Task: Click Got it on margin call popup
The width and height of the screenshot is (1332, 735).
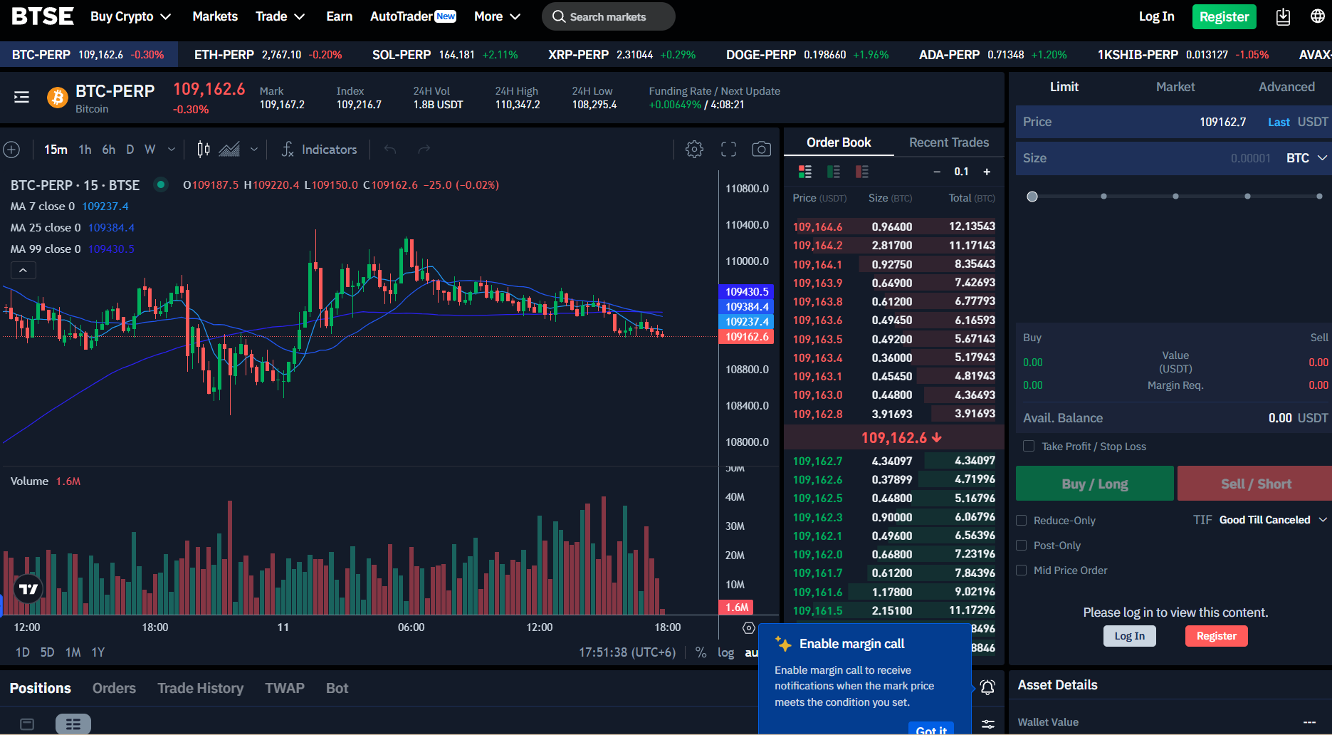Action: click(931, 729)
